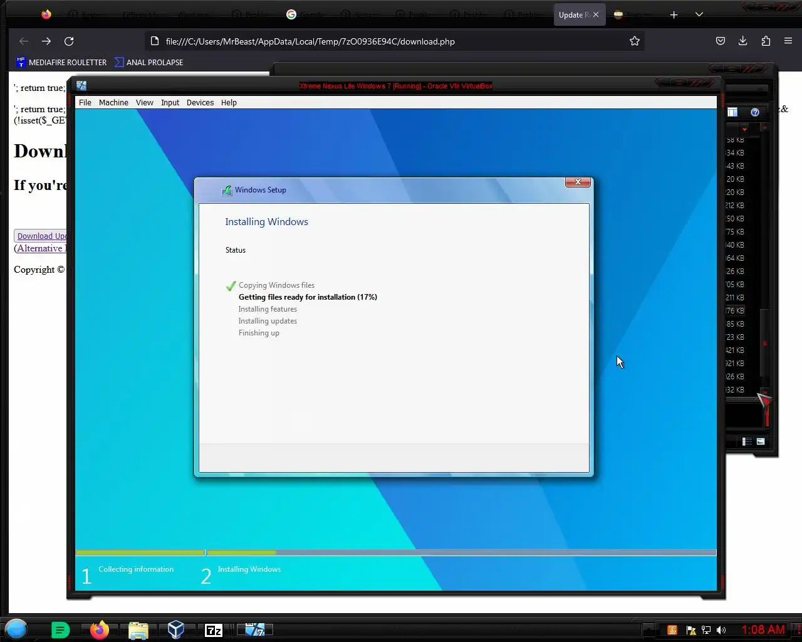Click the help question-mark icon in Explorer window

click(x=755, y=112)
